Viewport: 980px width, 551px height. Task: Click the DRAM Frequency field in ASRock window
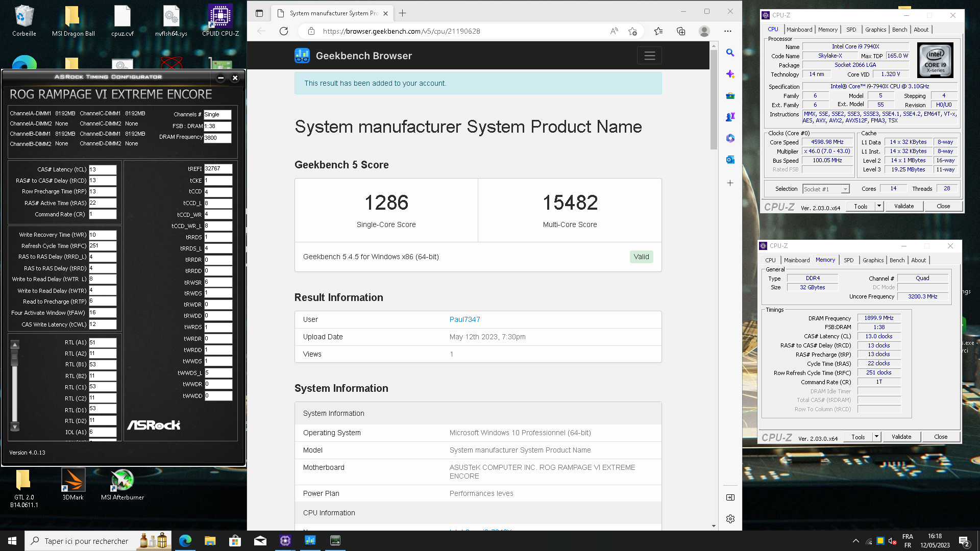point(217,138)
